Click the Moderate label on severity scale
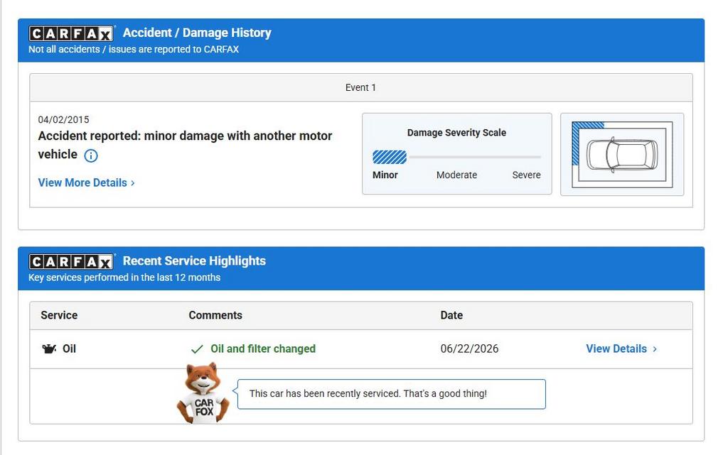 (x=457, y=175)
